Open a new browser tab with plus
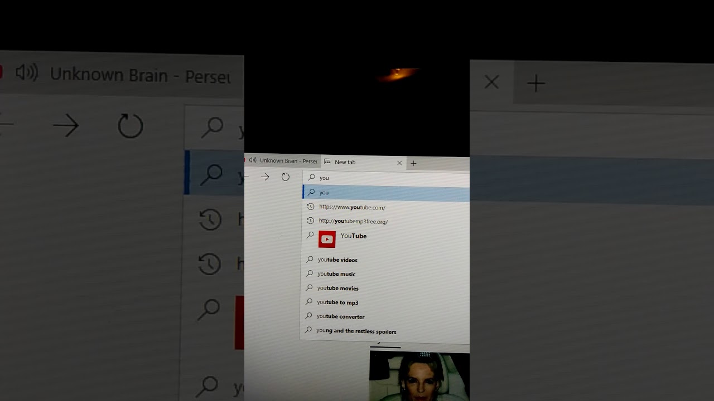Viewport: 714px width, 401px height. [x=413, y=163]
